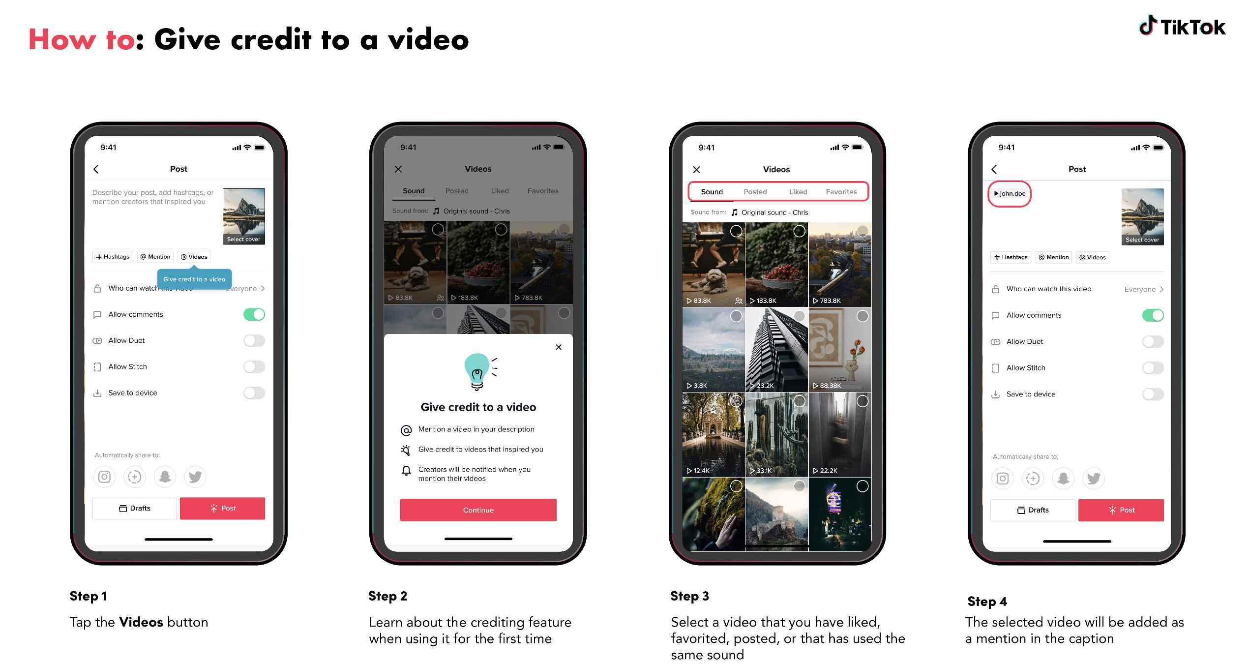Click Continue button in credit popup
1249x664 pixels.
pyautogui.click(x=479, y=509)
